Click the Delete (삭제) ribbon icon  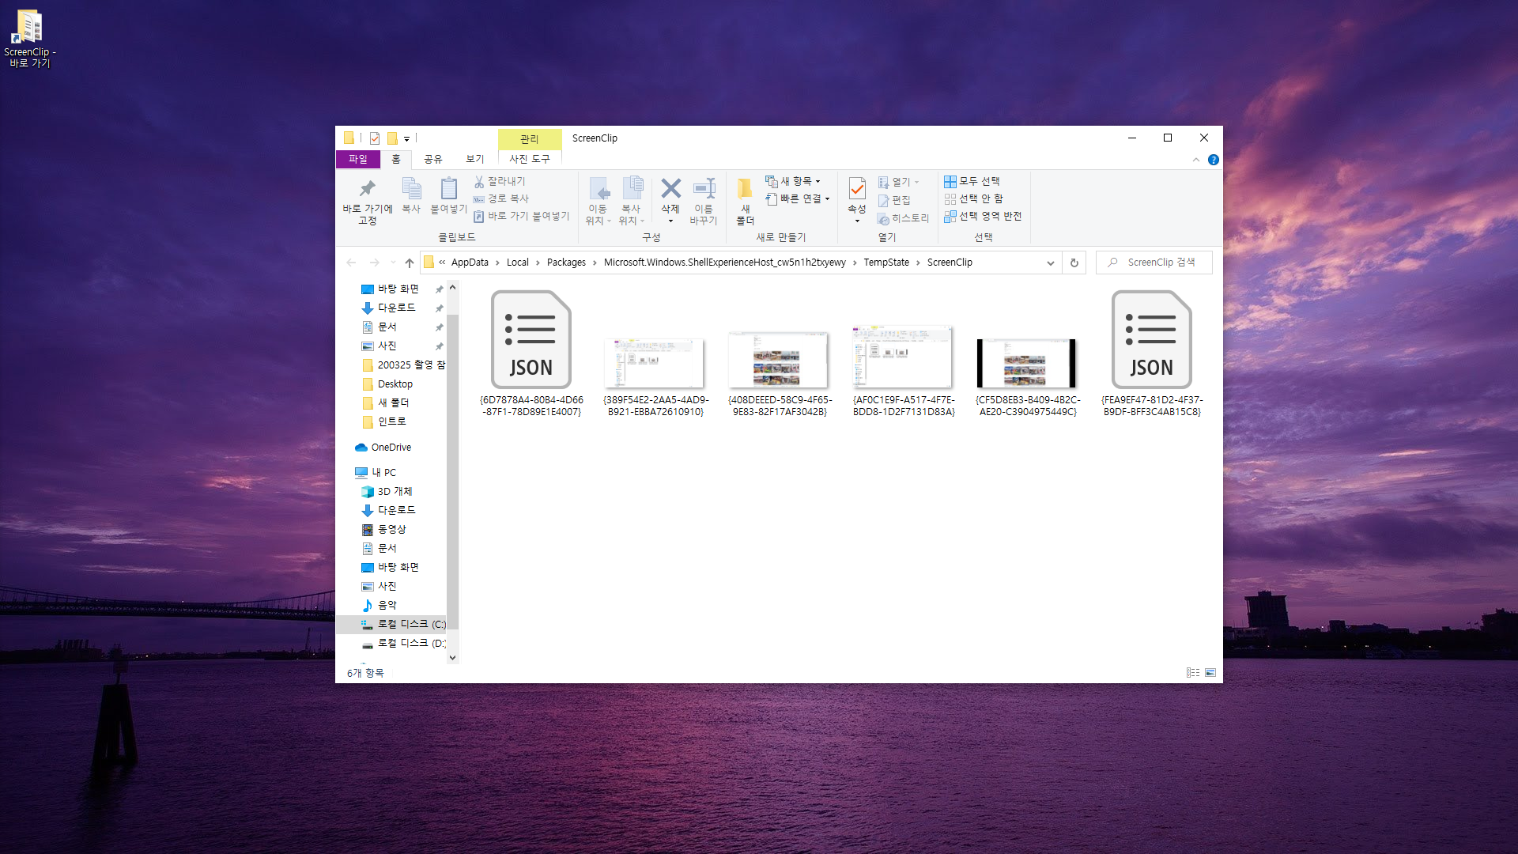[x=670, y=189]
